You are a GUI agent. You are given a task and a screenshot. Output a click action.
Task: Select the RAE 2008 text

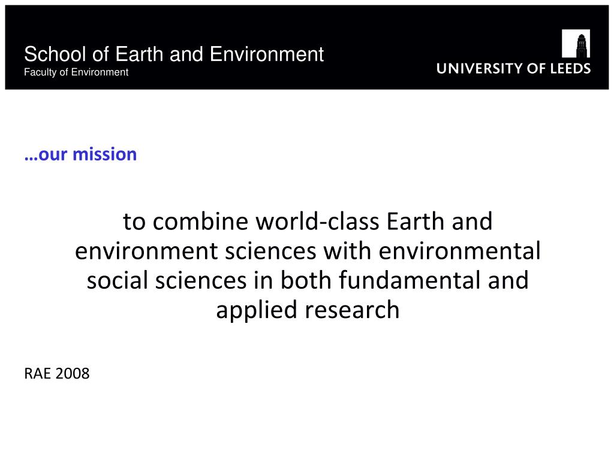pyautogui.click(x=57, y=374)
